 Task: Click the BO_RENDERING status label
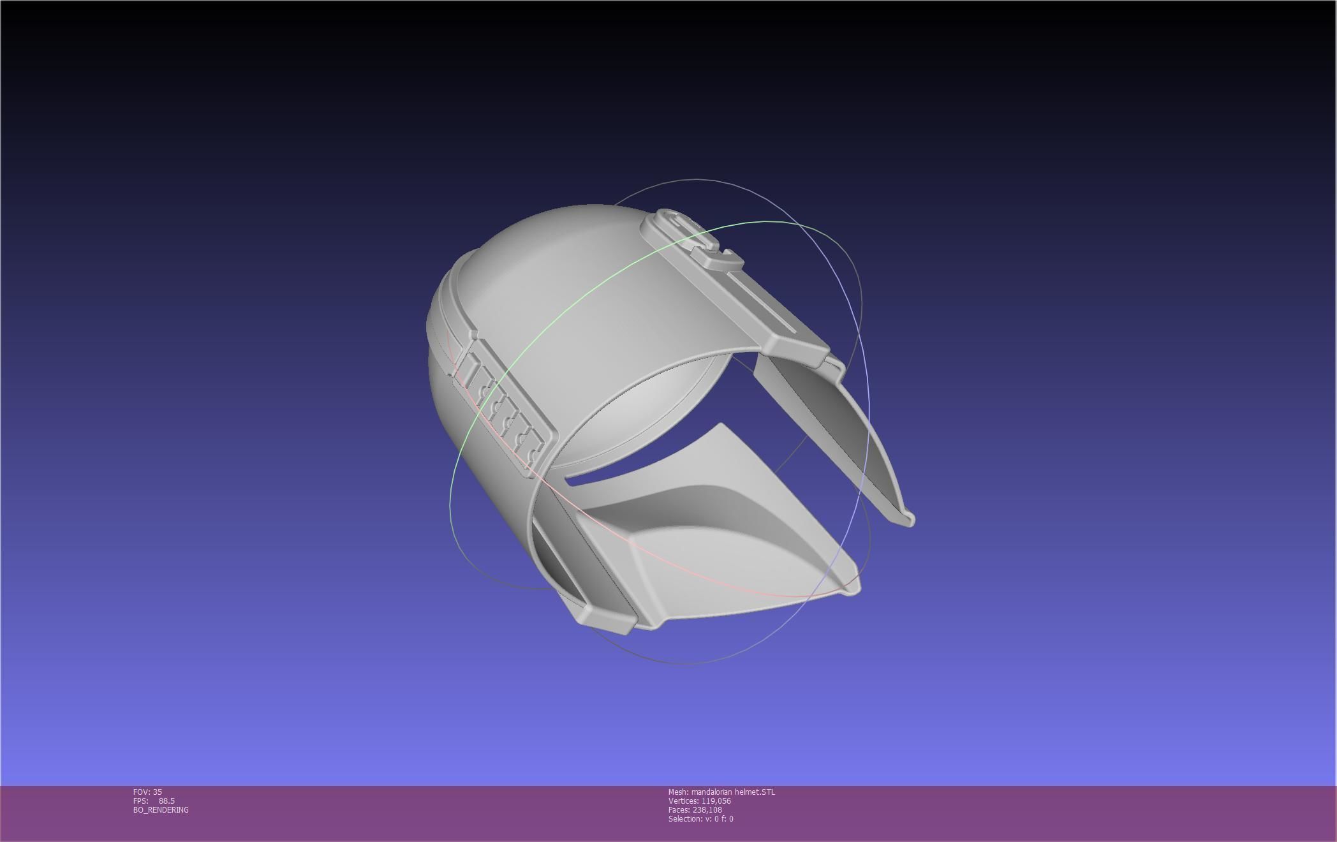(161, 809)
